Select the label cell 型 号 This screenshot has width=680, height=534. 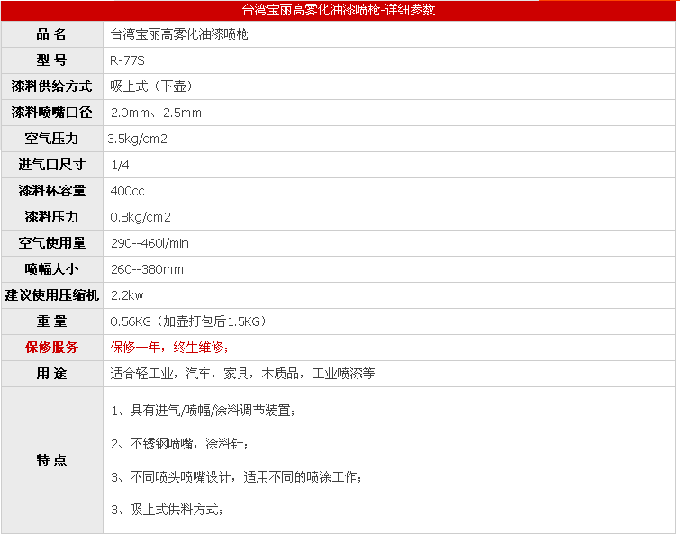tap(51, 60)
